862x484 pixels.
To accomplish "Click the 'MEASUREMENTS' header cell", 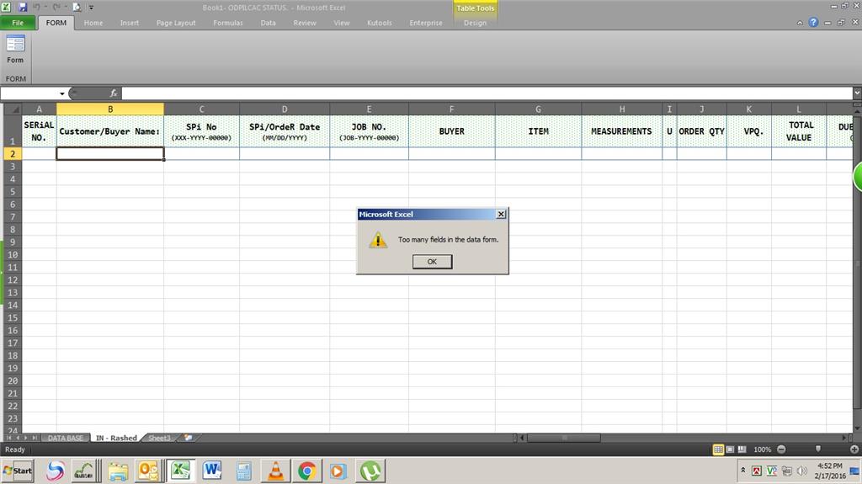I will pos(621,131).
